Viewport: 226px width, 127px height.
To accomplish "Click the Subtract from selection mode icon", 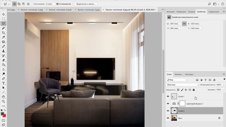I will click(24, 4).
